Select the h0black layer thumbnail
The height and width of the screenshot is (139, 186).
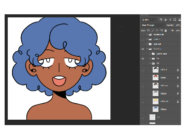[155, 69]
